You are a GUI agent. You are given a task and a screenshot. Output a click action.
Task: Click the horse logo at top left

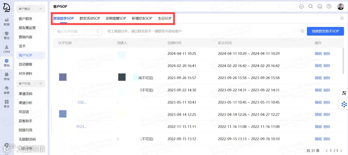(x=6, y=7)
